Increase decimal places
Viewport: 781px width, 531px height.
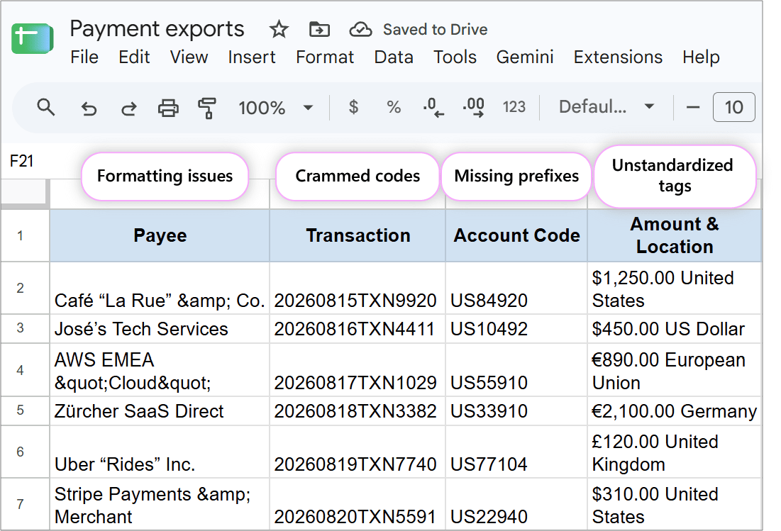click(473, 108)
